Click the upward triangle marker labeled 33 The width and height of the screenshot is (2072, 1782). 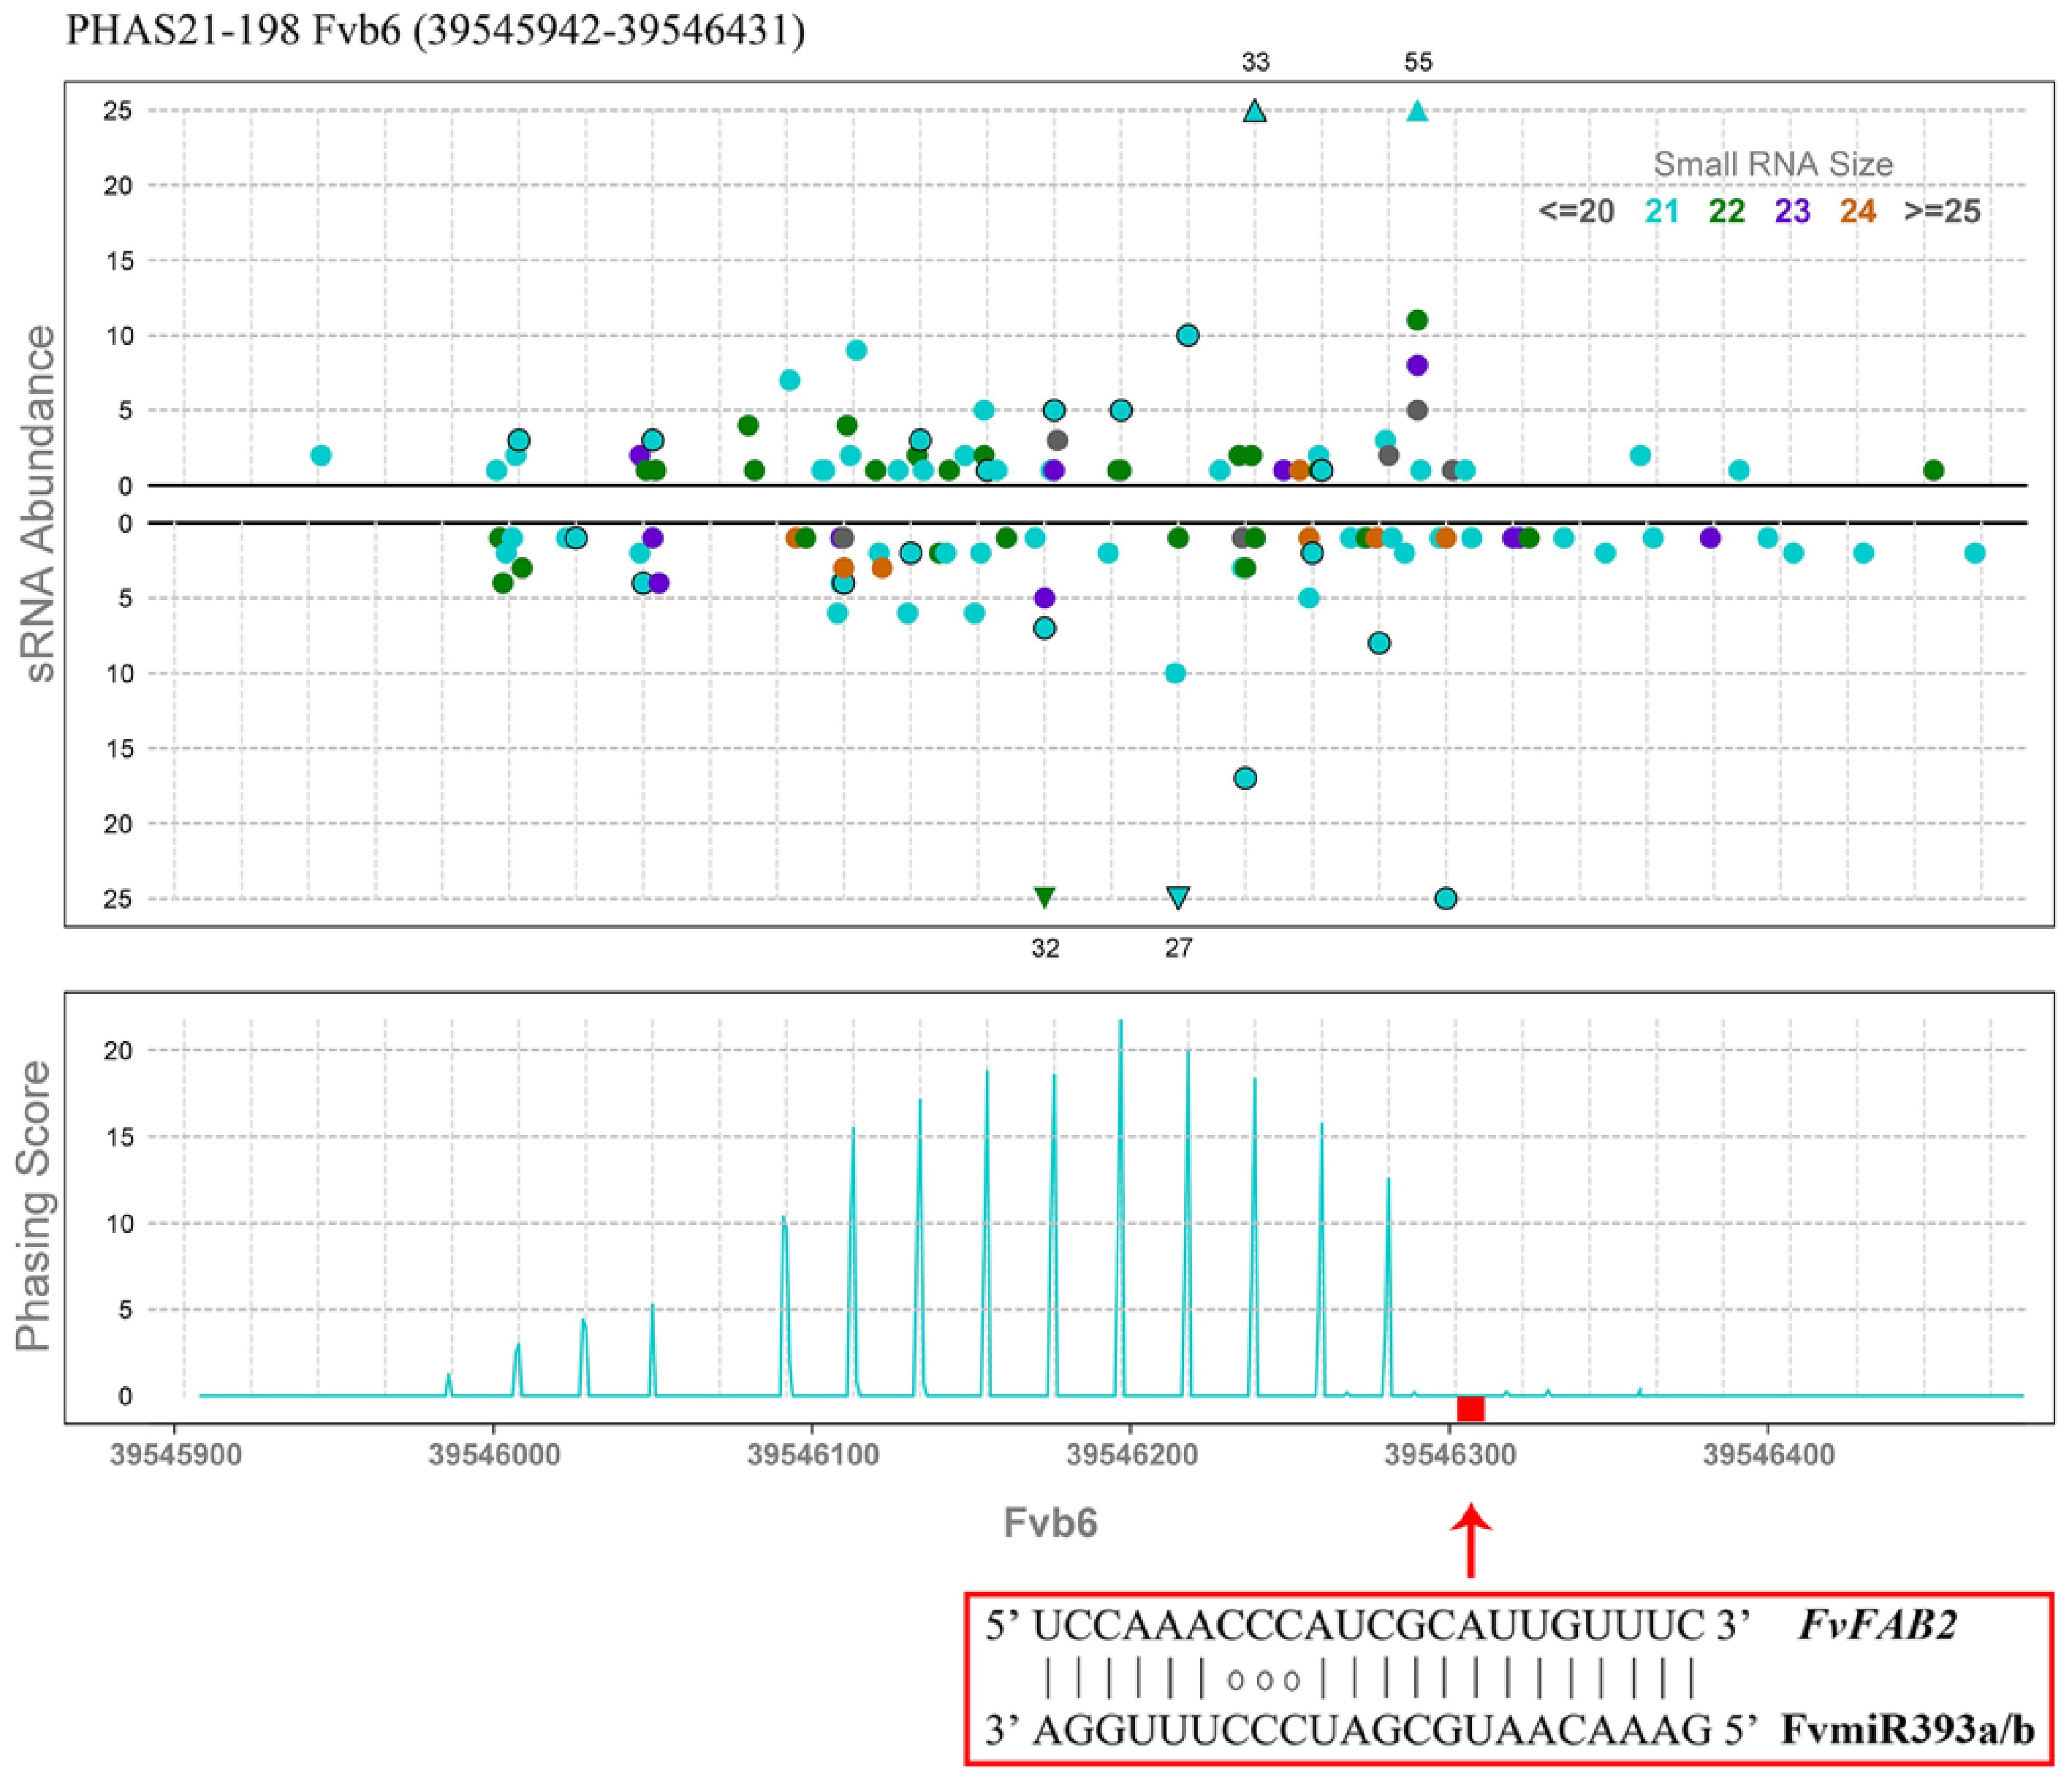(x=1255, y=112)
